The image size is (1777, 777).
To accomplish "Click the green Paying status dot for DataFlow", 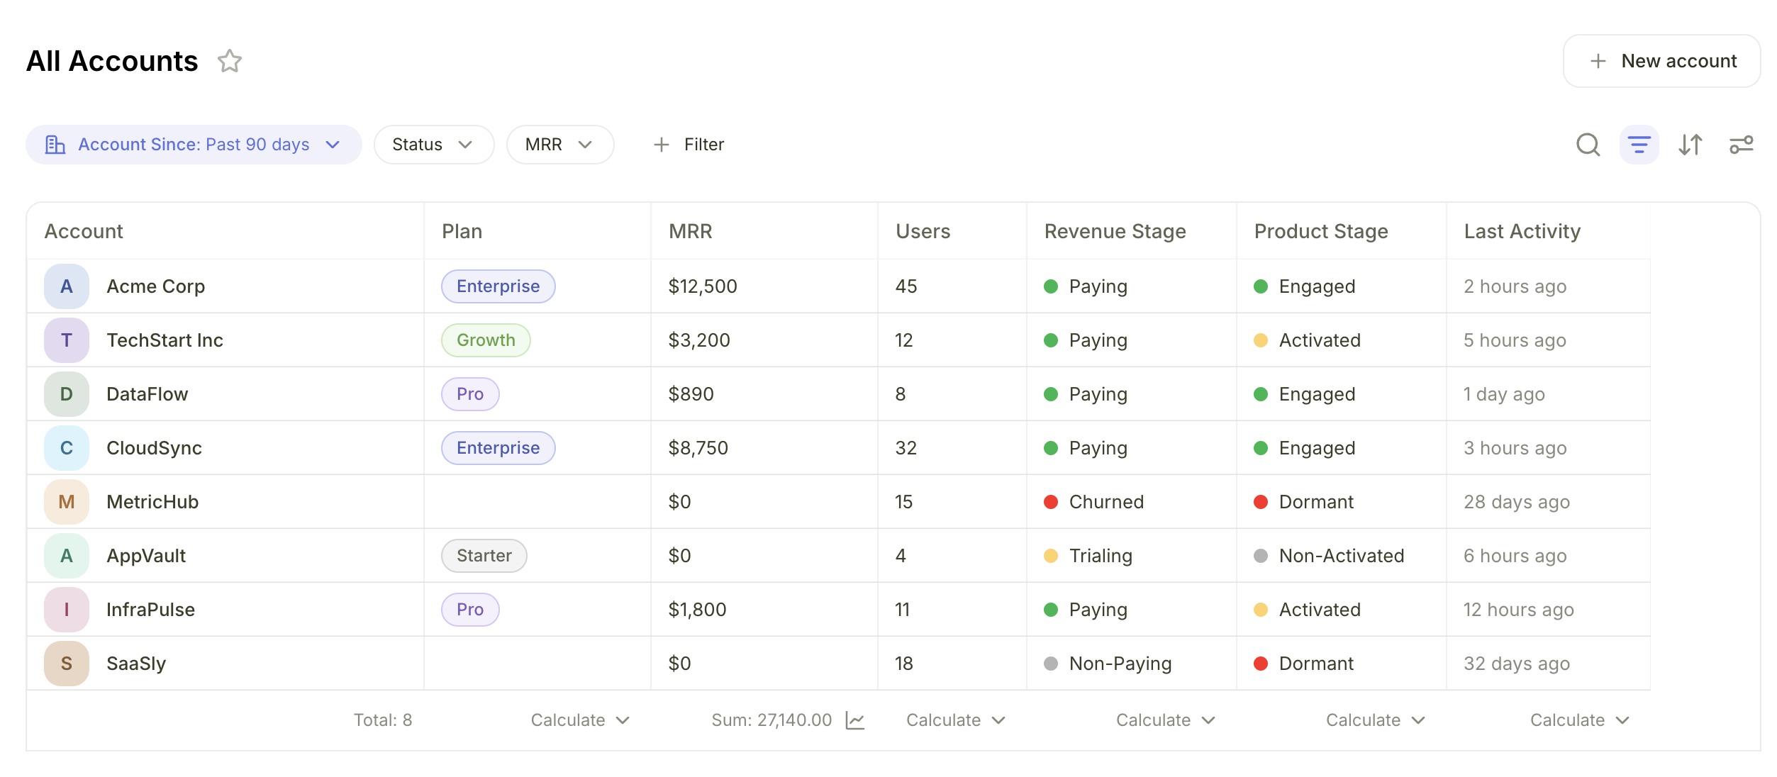I will 1051,393.
